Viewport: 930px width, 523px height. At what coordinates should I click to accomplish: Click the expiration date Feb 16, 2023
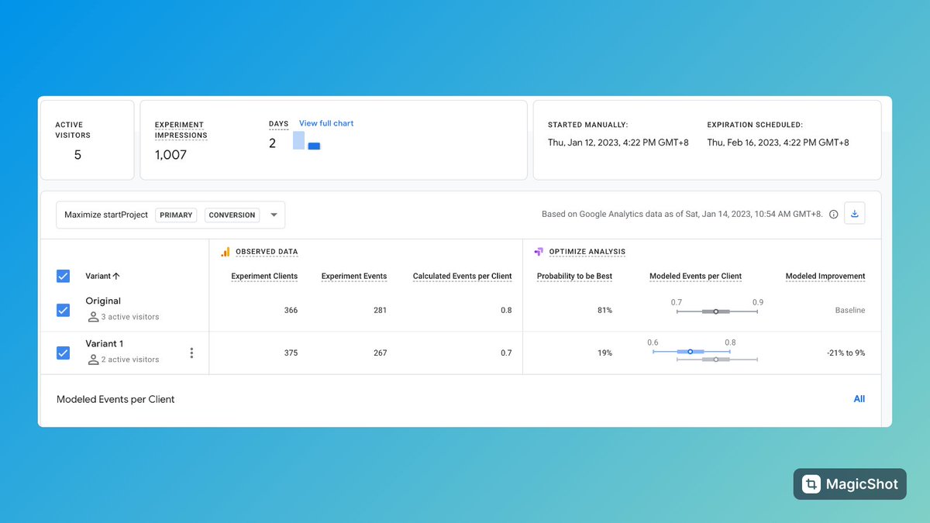click(x=778, y=143)
